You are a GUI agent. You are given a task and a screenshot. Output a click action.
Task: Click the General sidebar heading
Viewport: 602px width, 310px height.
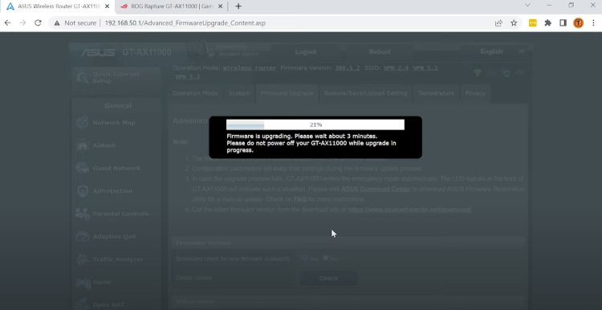118,106
